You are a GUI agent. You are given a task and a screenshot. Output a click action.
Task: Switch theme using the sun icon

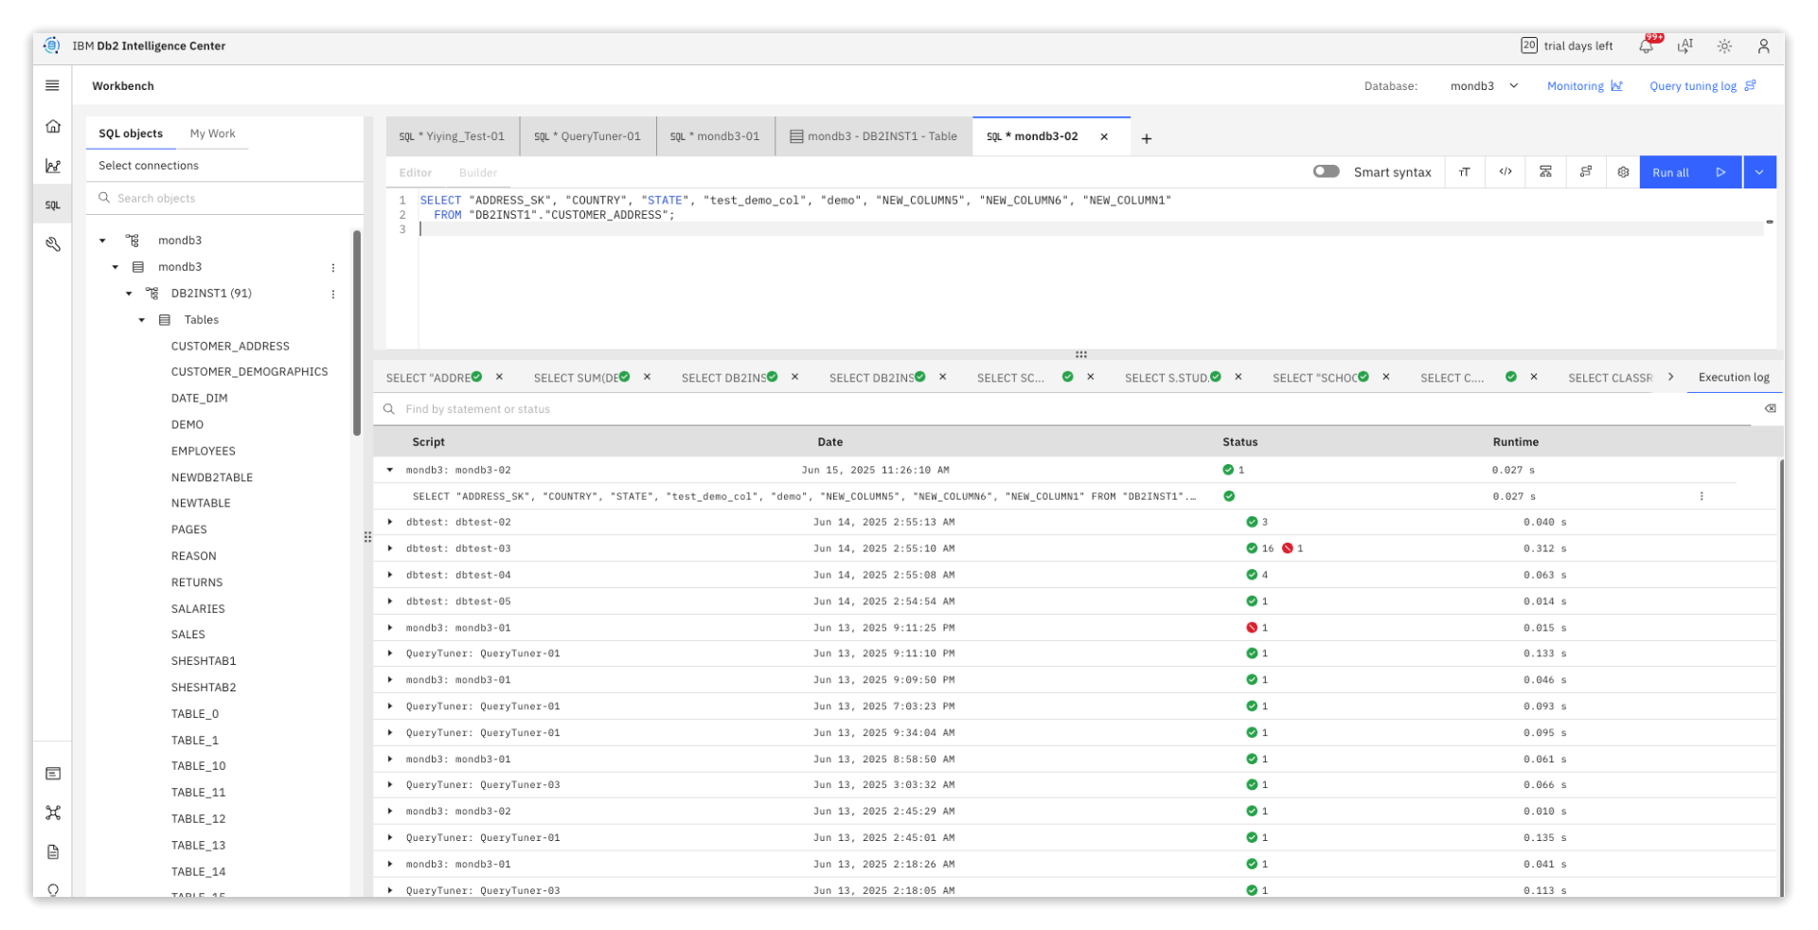1724,45
